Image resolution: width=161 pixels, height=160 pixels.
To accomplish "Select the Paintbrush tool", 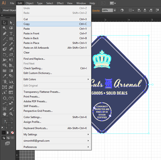I will (x=5, y=44).
